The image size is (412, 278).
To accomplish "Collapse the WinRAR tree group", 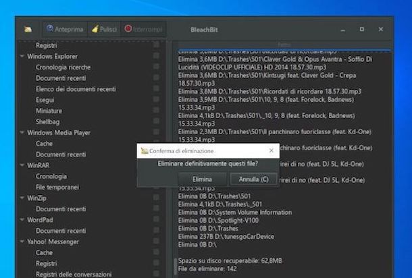I will coord(22,165).
